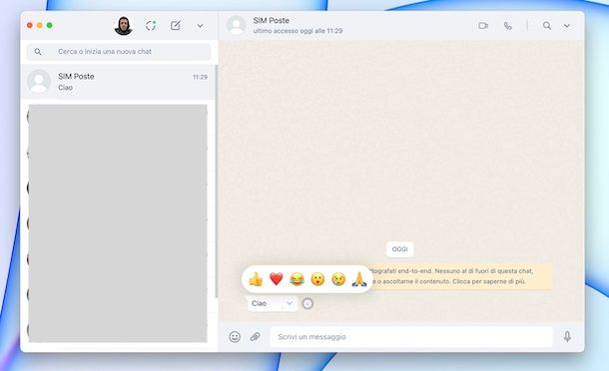Screen dimensions: 609x371
Task: Click the 11:29 timestamp in chat list
Action: click(200, 77)
